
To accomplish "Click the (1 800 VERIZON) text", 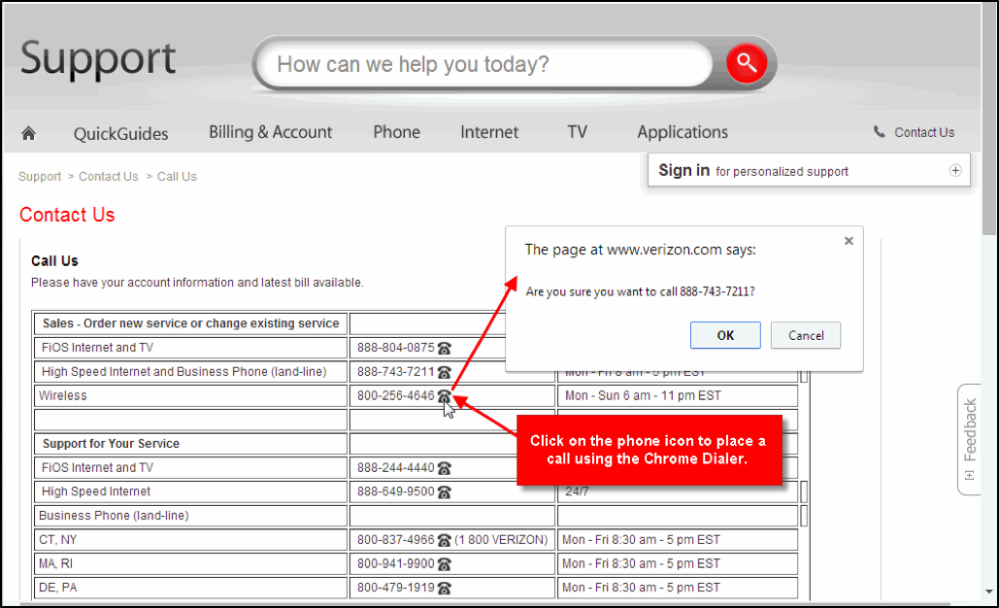I will point(501,540).
